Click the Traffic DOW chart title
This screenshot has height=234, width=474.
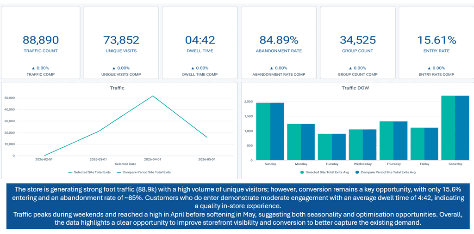point(355,88)
